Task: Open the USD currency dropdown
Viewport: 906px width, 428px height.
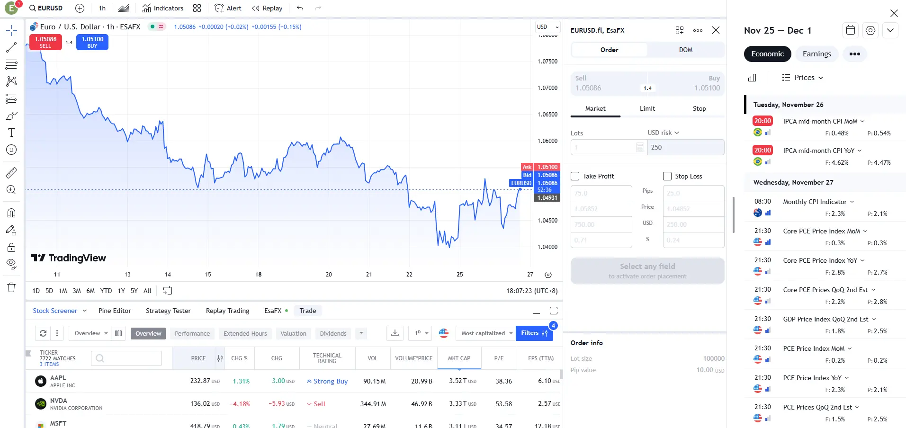Action: pyautogui.click(x=547, y=27)
